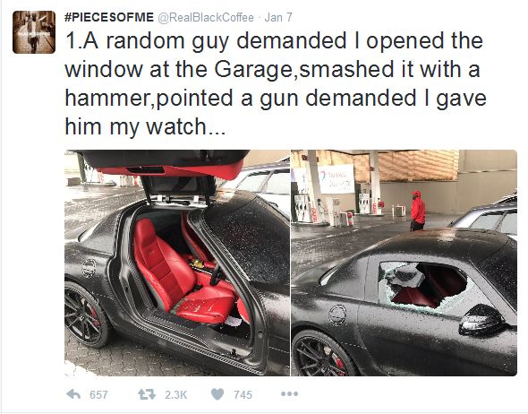Click the 745 likes count
The height and width of the screenshot is (414, 528).
pyautogui.click(x=243, y=394)
